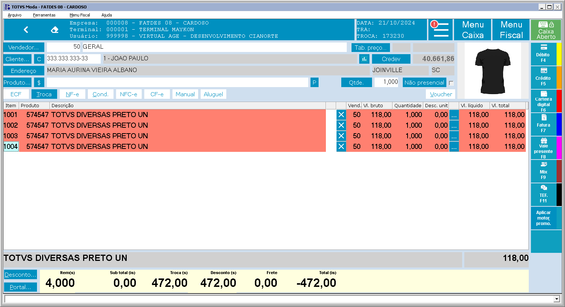This screenshot has height=307, width=565.
Task: Remove item 1002 with its X icon
Action: point(341,126)
